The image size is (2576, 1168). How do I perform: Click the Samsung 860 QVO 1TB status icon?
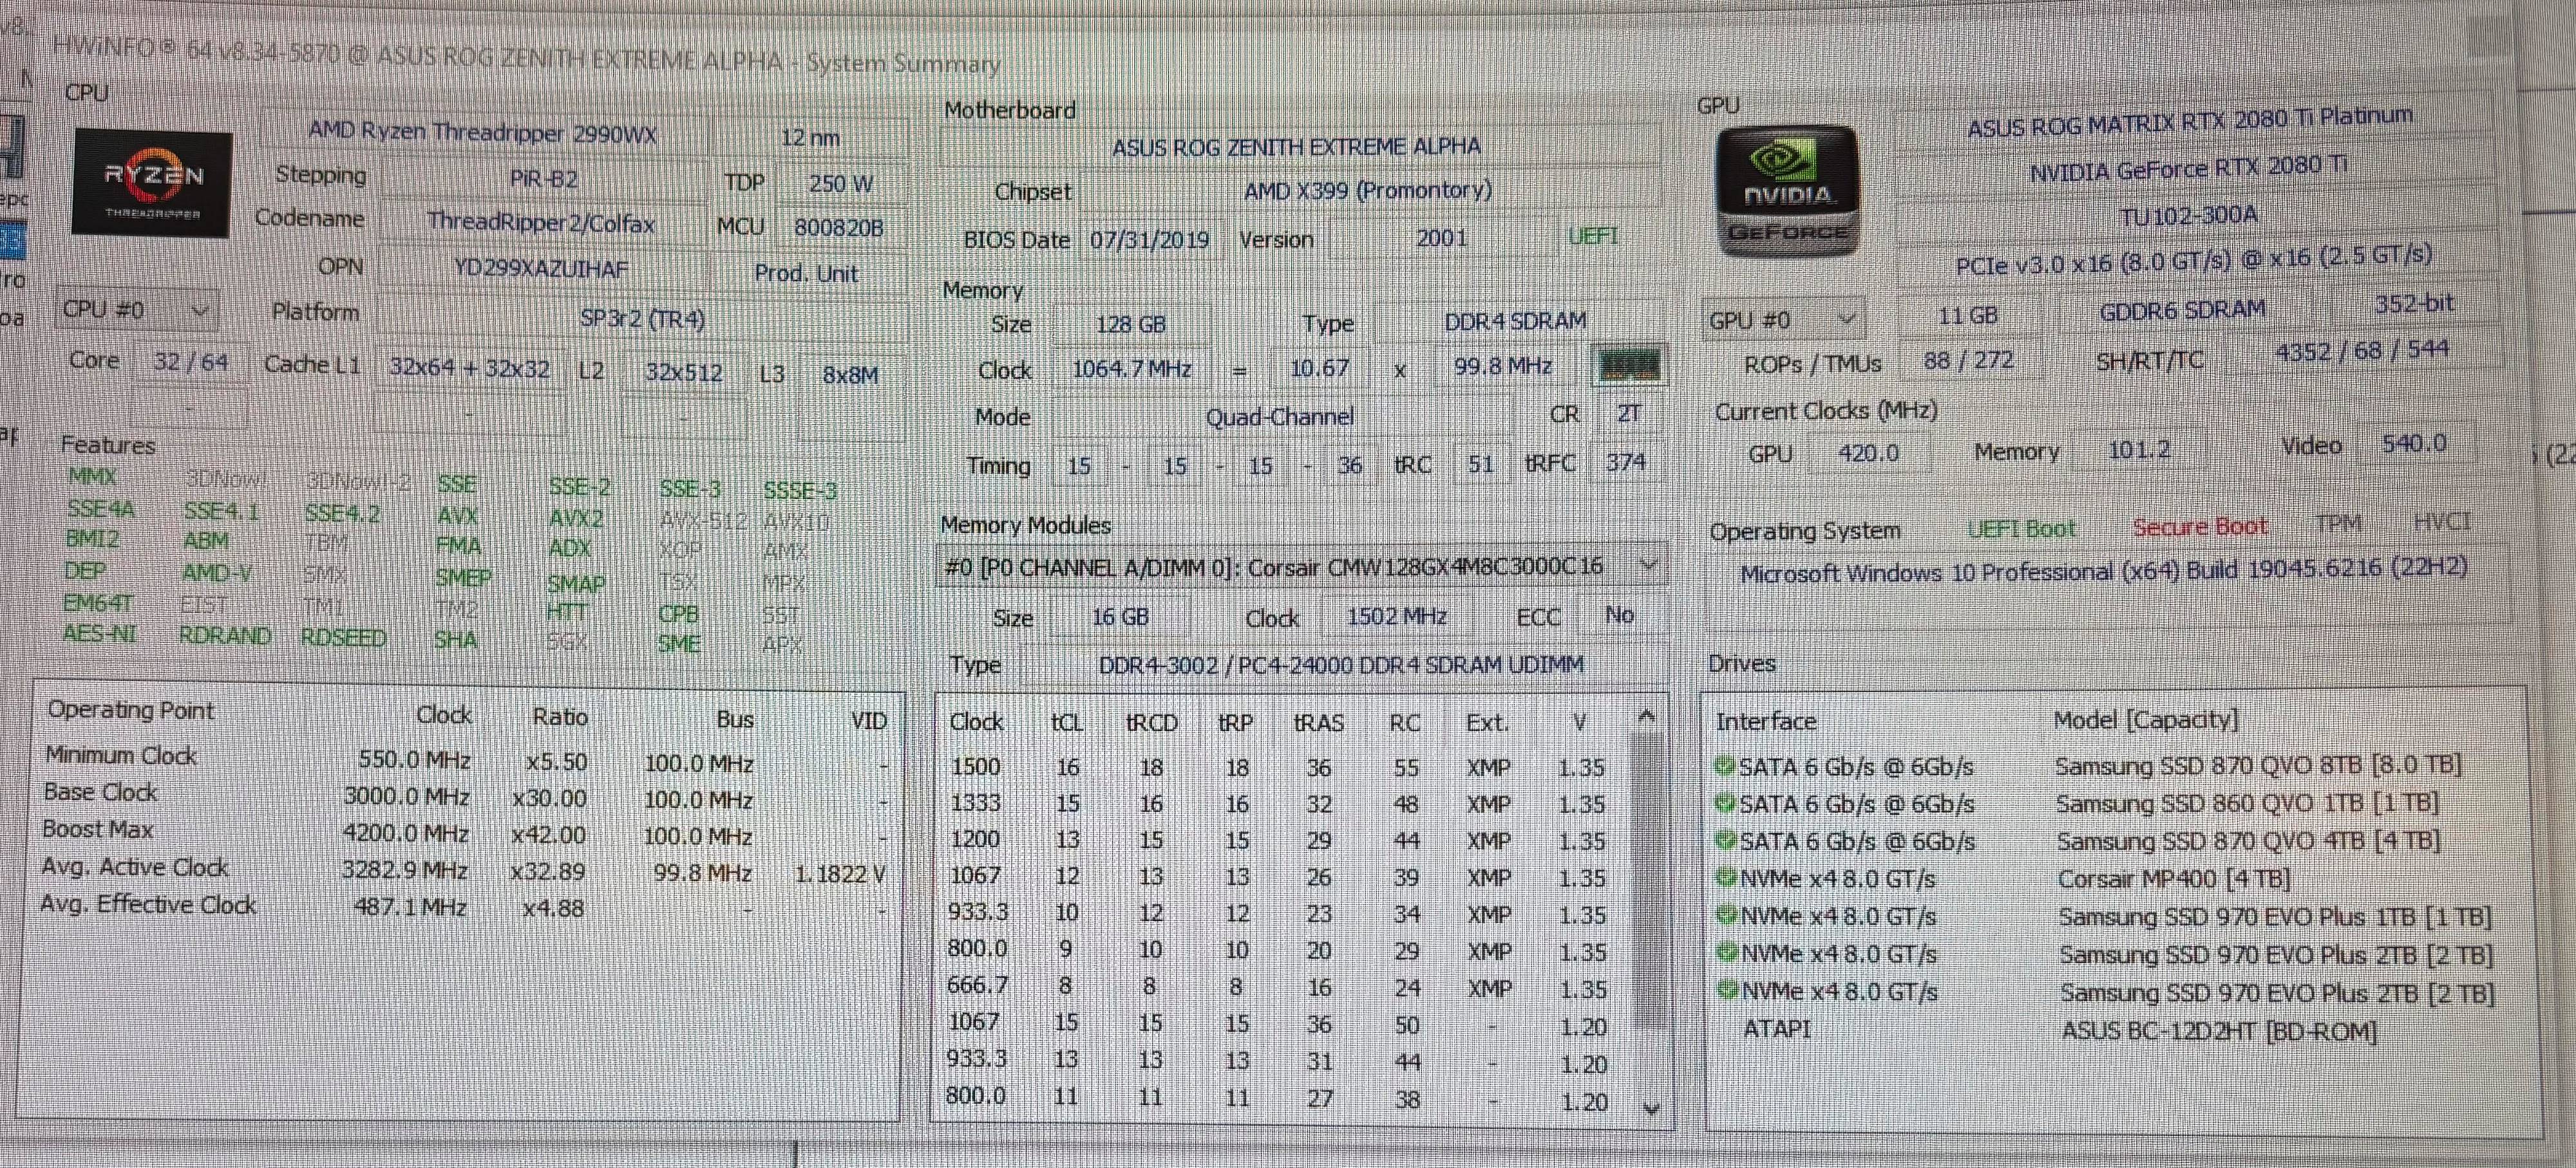1725,803
